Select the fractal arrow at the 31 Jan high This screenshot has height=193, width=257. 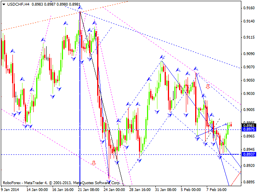point(162,57)
